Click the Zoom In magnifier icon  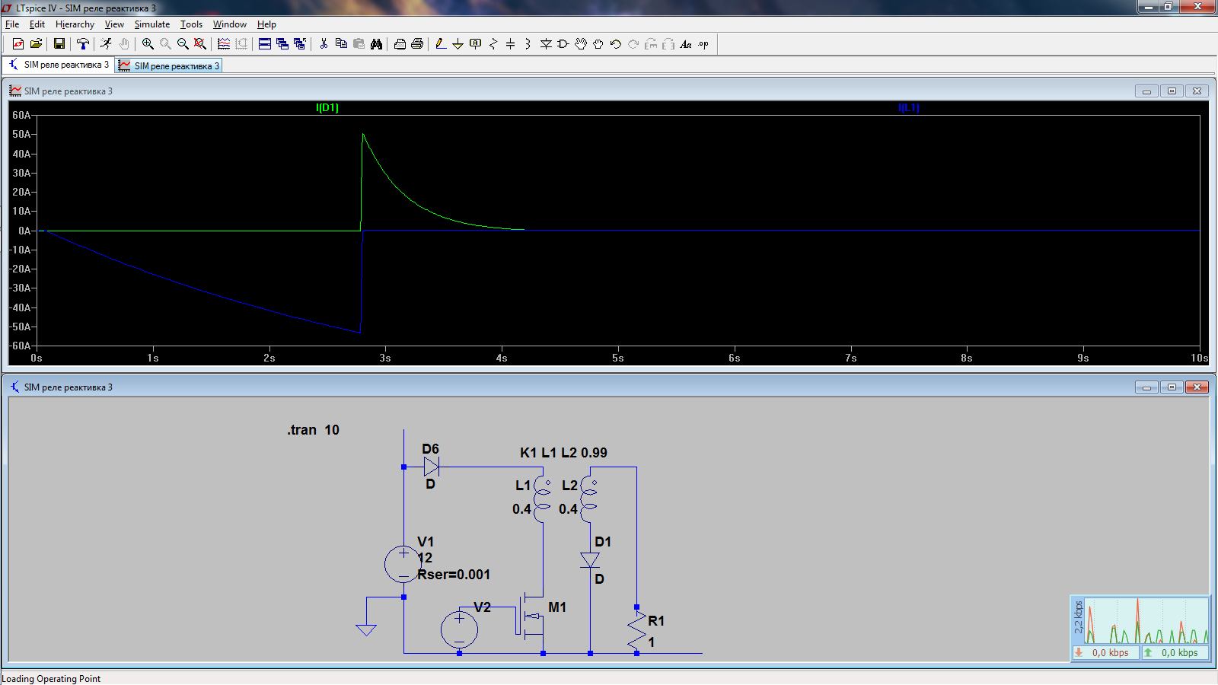[x=148, y=44]
